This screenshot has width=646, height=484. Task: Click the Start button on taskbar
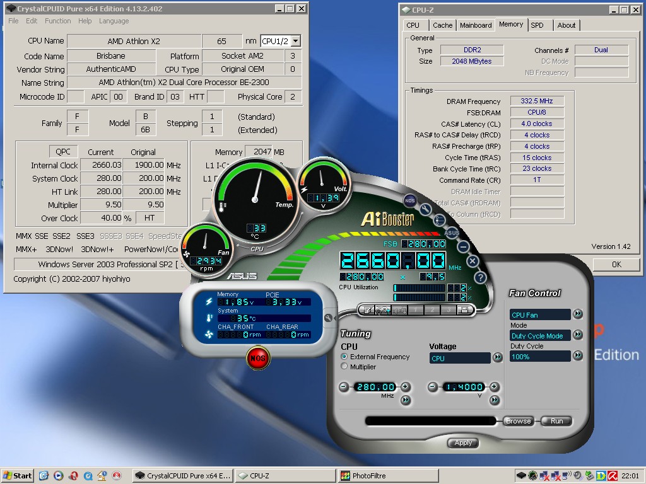click(17, 476)
